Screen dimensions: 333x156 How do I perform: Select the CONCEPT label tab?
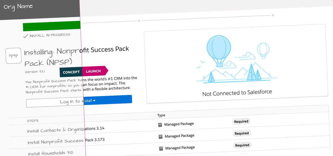71,72
